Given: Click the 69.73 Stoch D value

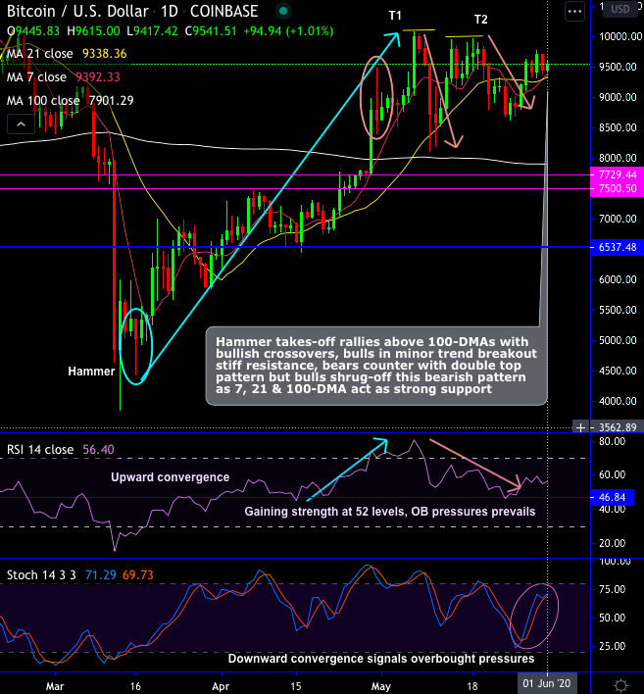Looking at the screenshot, I should (137, 575).
